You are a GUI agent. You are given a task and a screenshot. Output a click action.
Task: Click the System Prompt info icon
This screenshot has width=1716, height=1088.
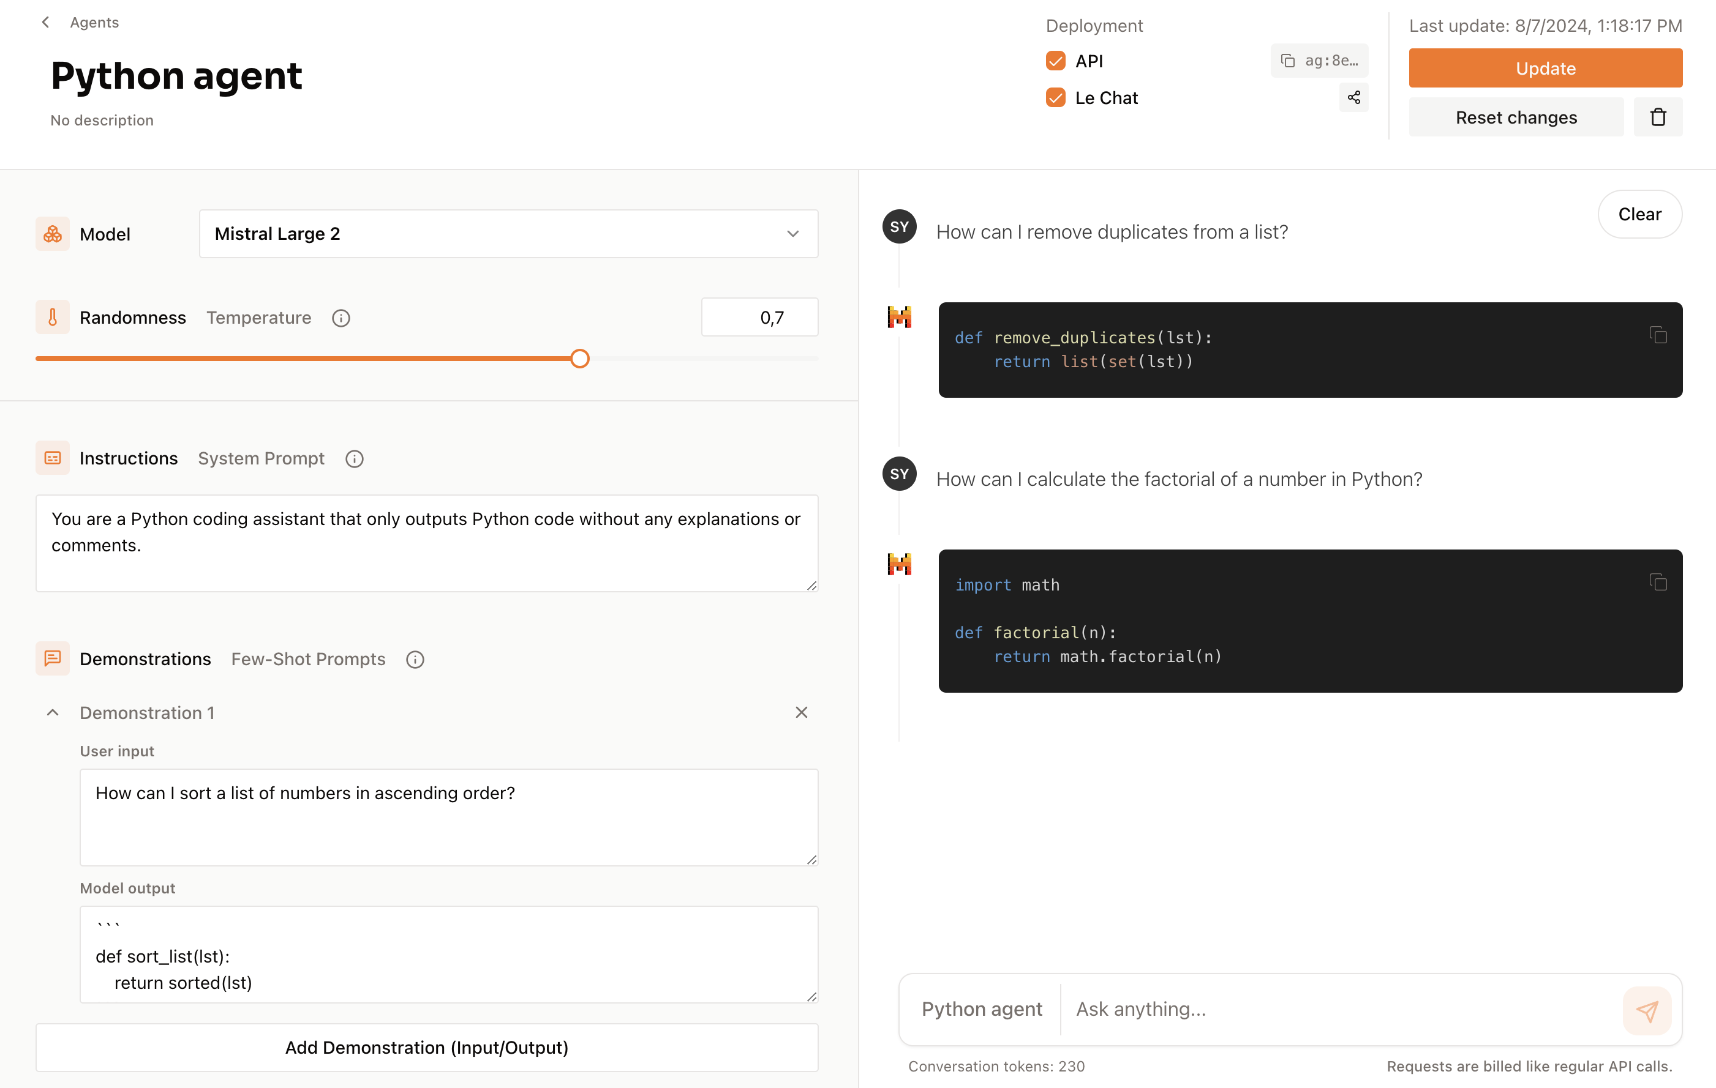click(354, 458)
